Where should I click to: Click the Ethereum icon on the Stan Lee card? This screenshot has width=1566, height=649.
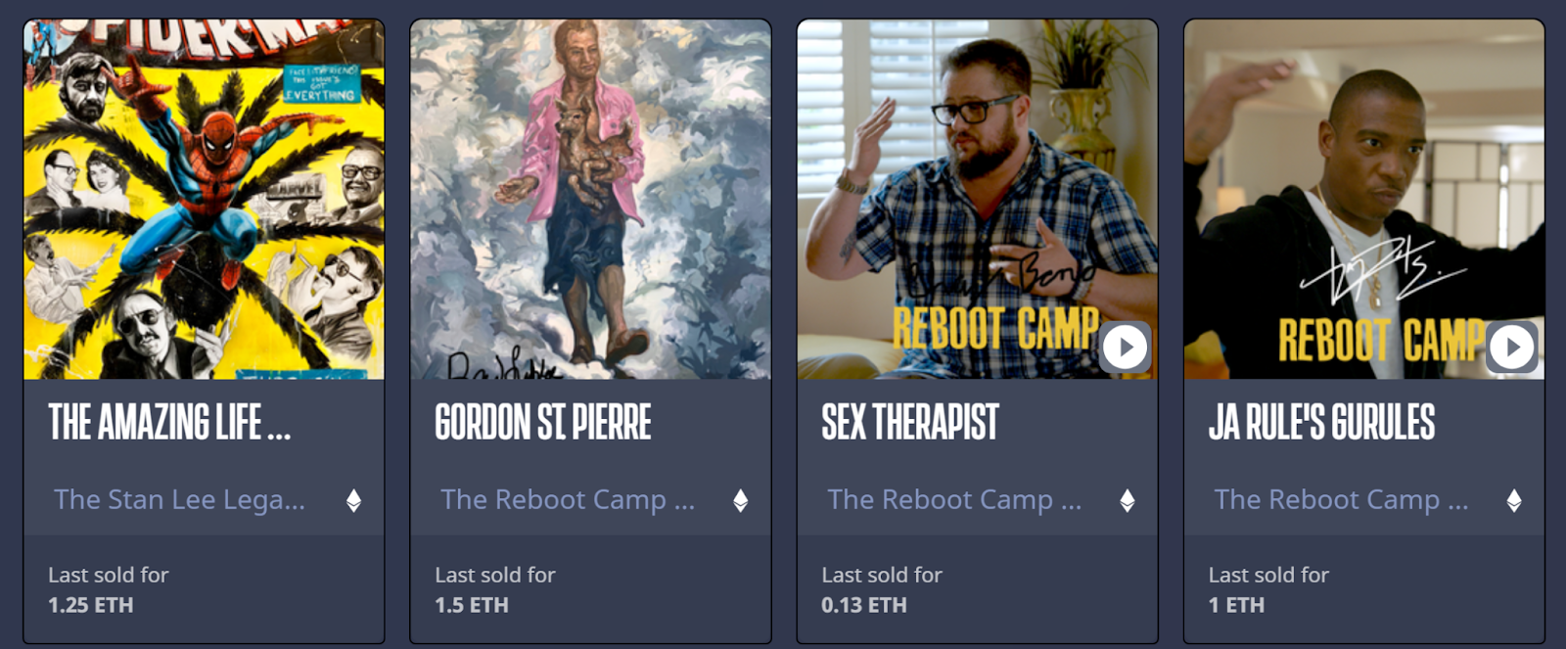point(353,501)
